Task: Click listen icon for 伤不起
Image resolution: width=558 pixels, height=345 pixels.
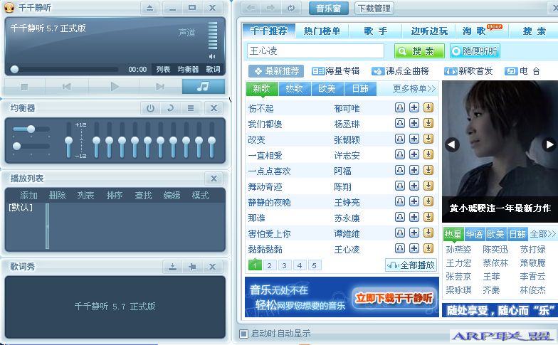Action: (400, 107)
